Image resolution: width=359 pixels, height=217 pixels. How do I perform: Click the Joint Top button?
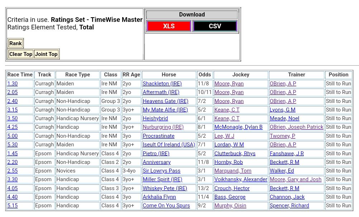46,54
